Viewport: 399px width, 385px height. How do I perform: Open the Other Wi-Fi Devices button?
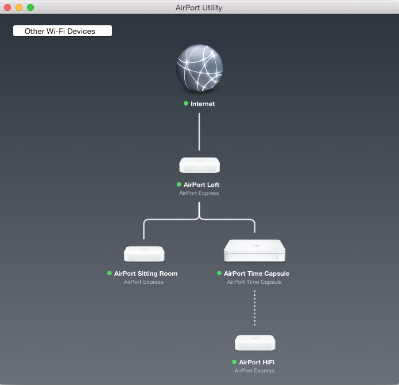point(63,31)
